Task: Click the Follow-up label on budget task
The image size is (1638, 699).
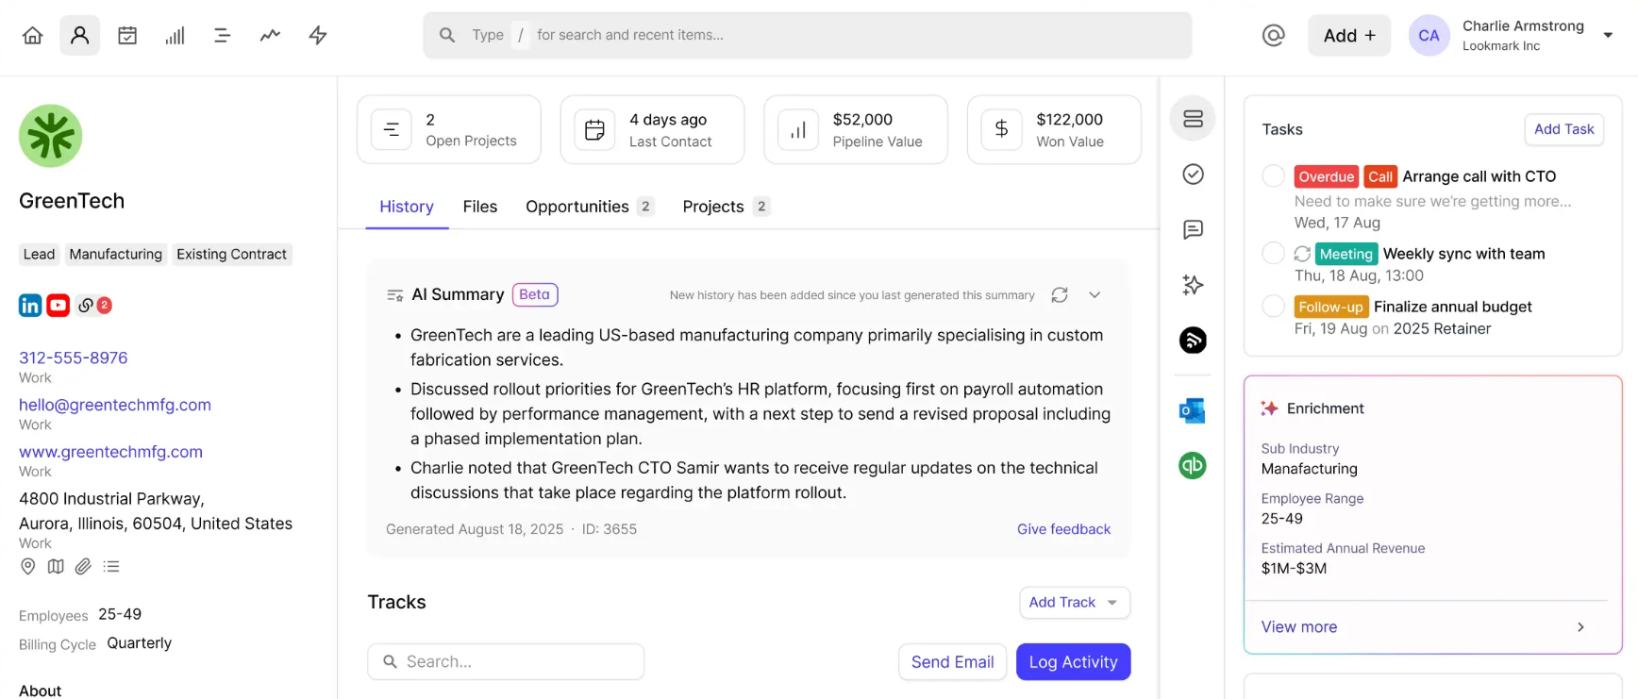Action: pos(1331,307)
